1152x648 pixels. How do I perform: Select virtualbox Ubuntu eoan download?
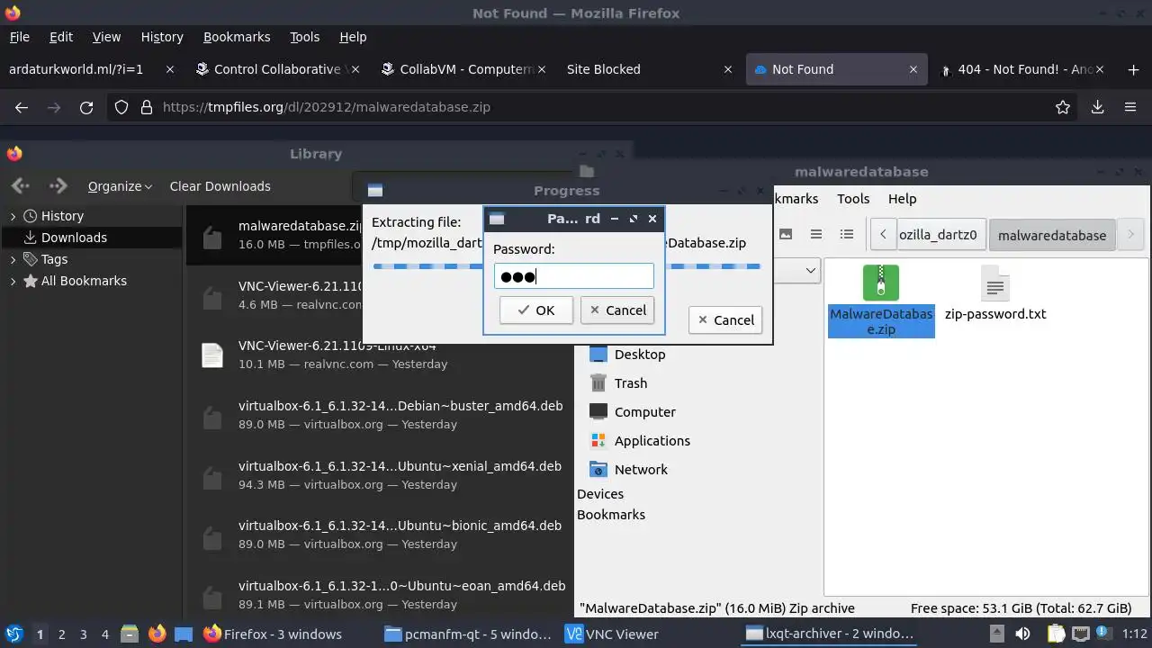(380, 595)
